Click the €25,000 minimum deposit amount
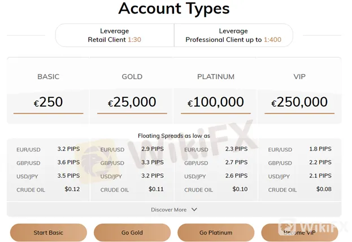 pyautogui.click(x=132, y=102)
